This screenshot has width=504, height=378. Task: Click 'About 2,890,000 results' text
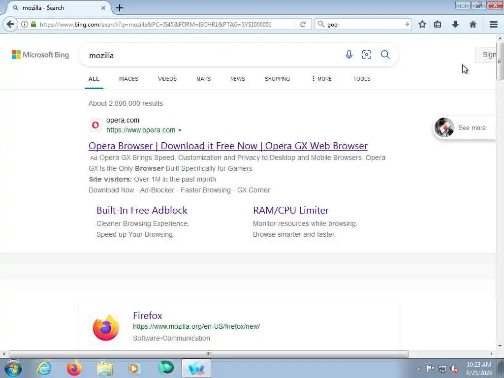(x=126, y=103)
